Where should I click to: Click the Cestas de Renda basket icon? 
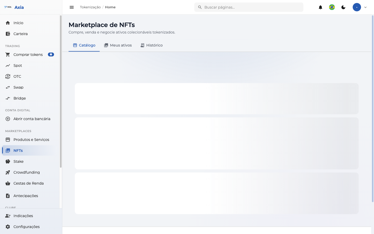click(8, 183)
